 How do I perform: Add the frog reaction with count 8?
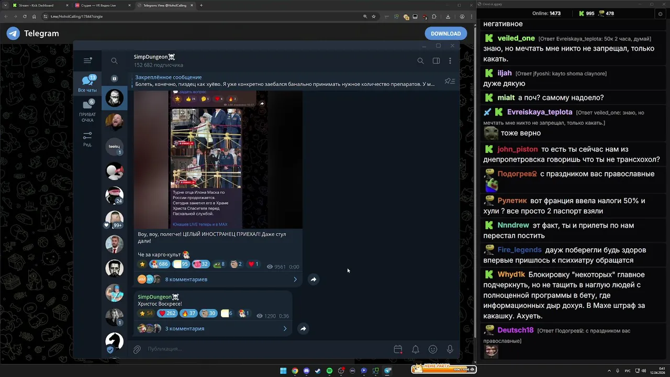coord(219,264)
